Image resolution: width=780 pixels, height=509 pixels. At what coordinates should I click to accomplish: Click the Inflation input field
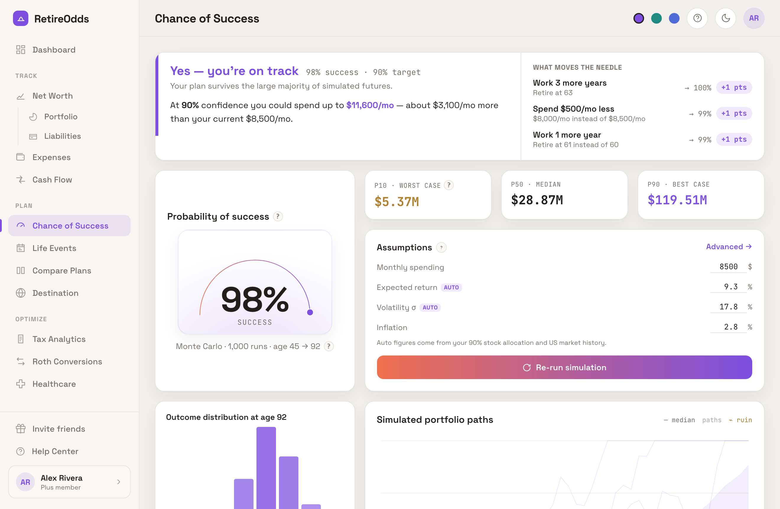[728, 327]
